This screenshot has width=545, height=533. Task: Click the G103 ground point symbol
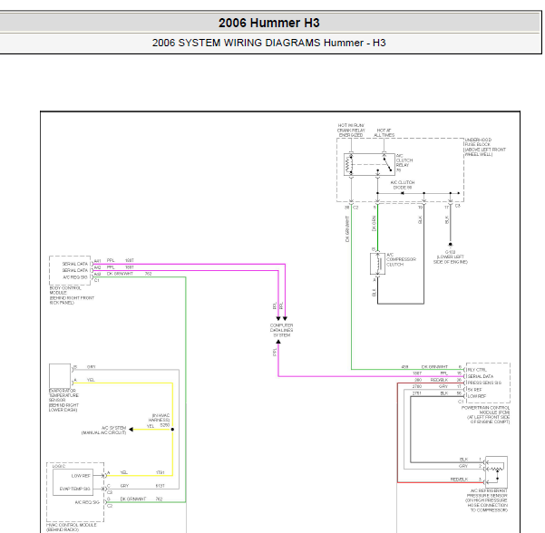click(x=450, y=245)
